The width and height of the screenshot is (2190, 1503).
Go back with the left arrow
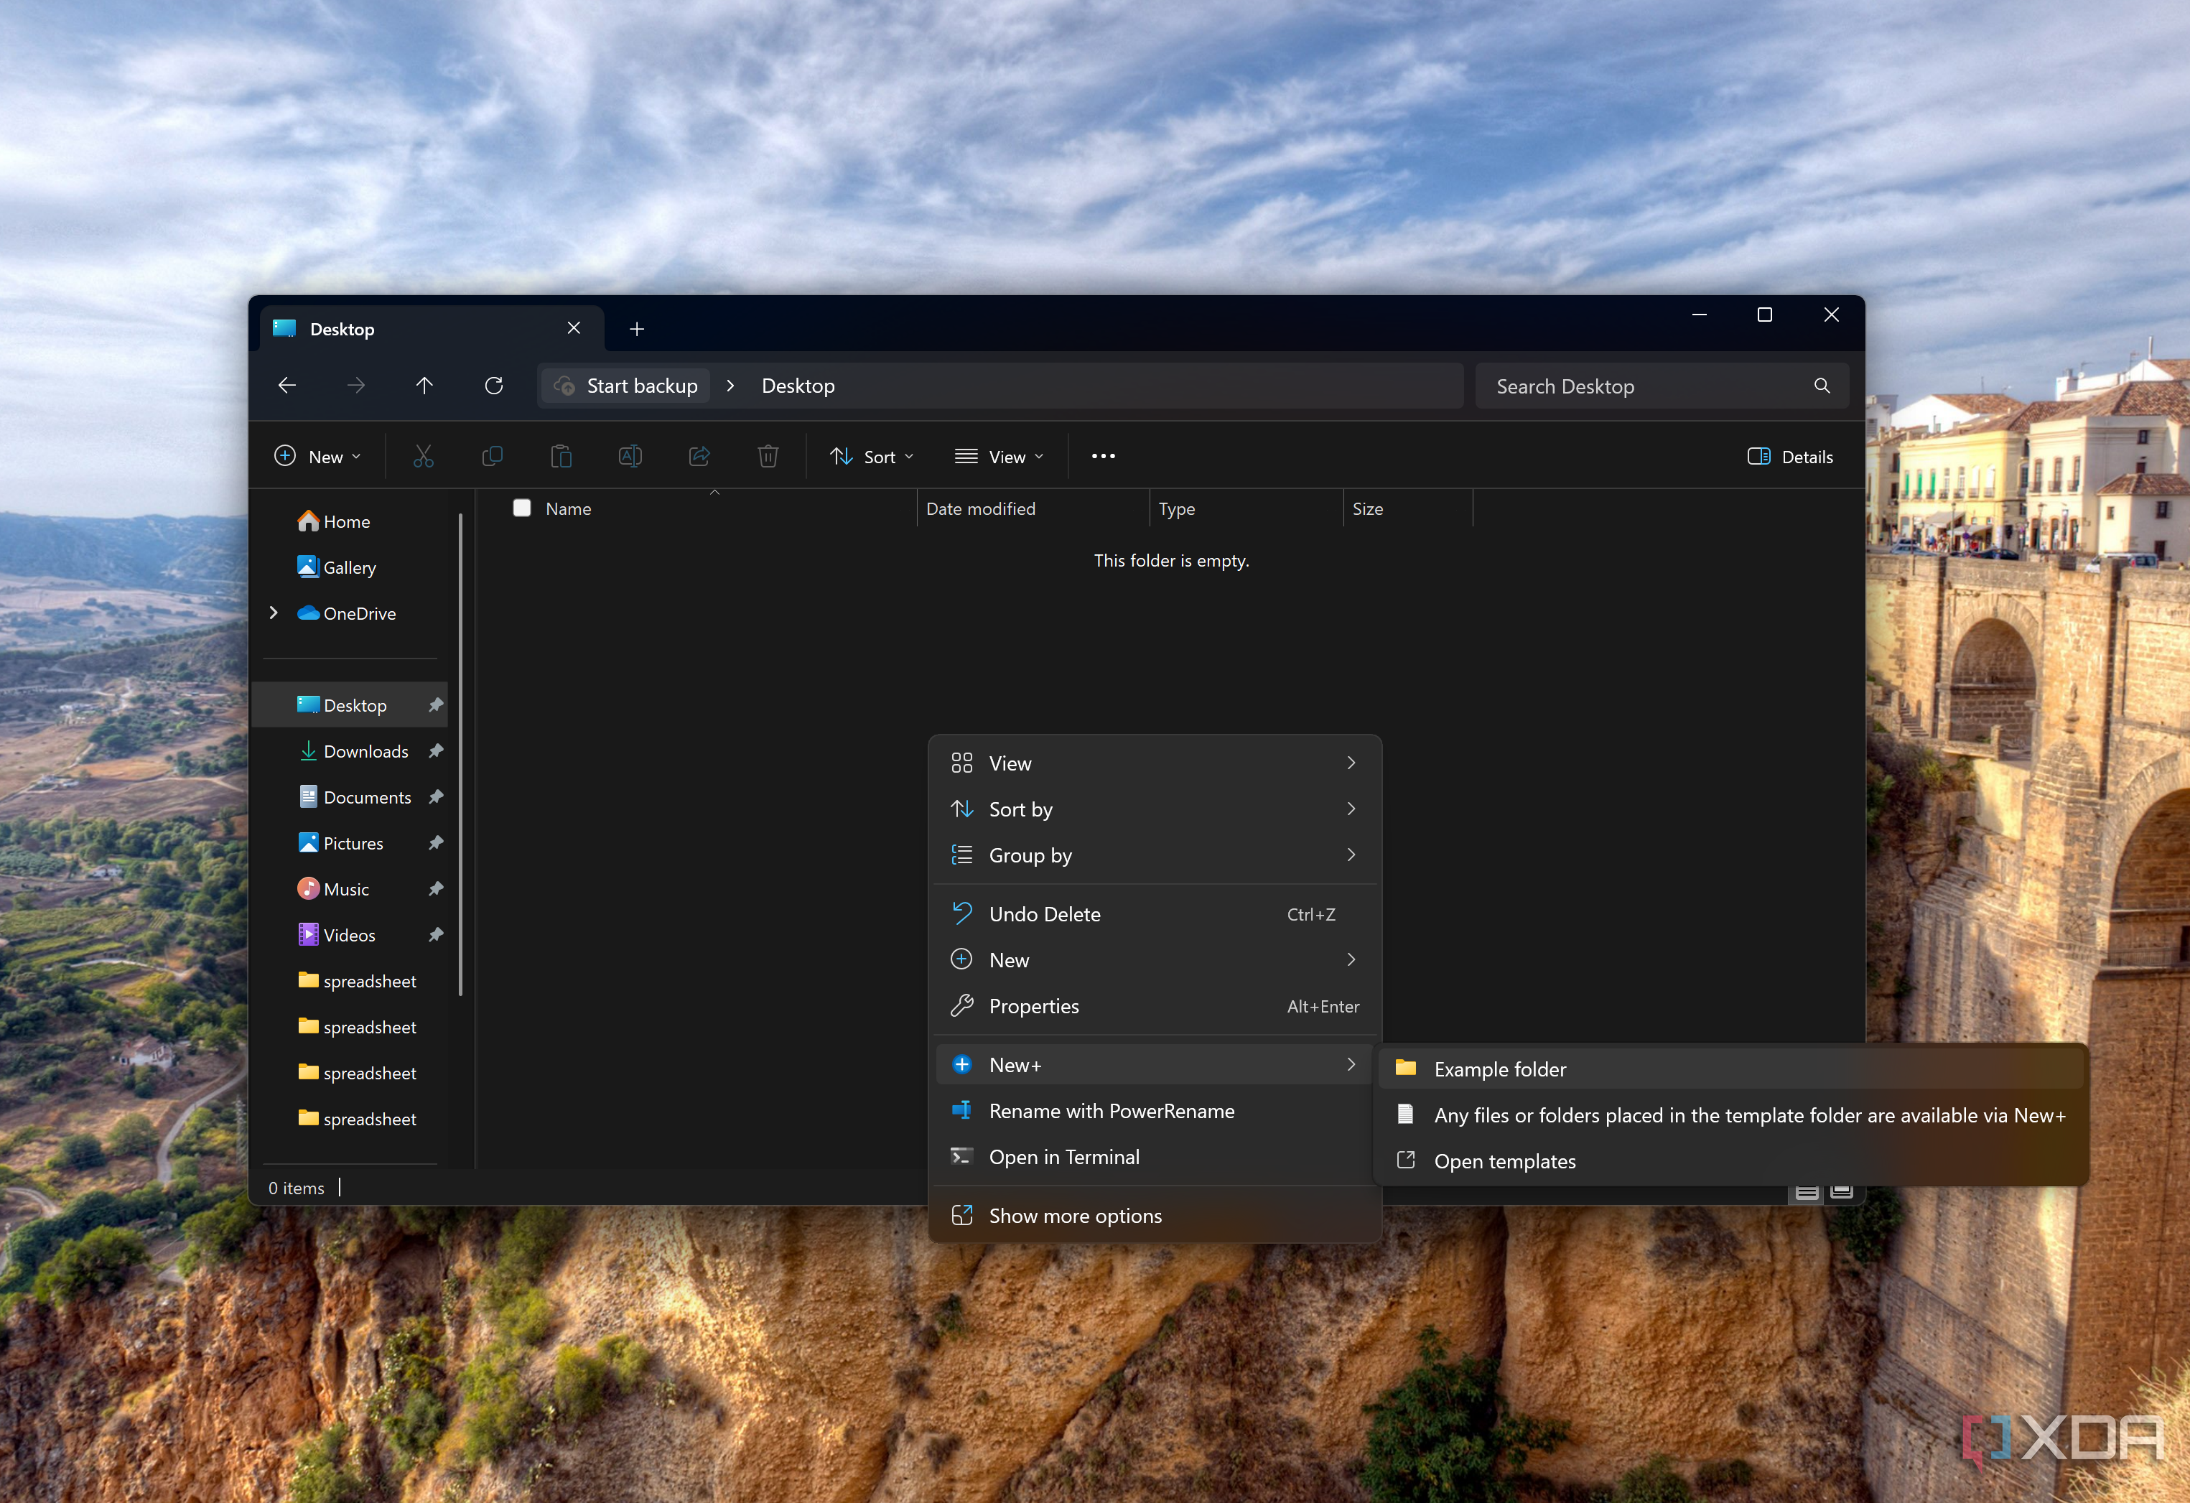pyautogui.click(x=287, y=386)
